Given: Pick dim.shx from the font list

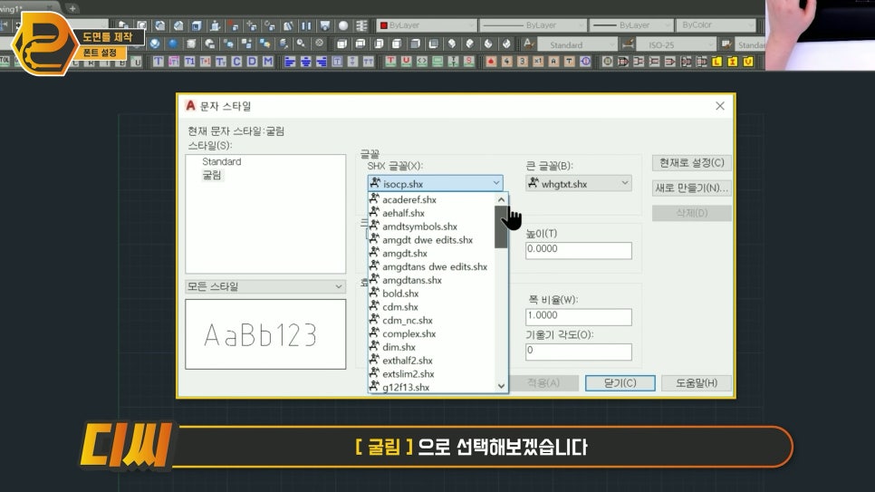Looking at the screenshot, I should [431, 347].
